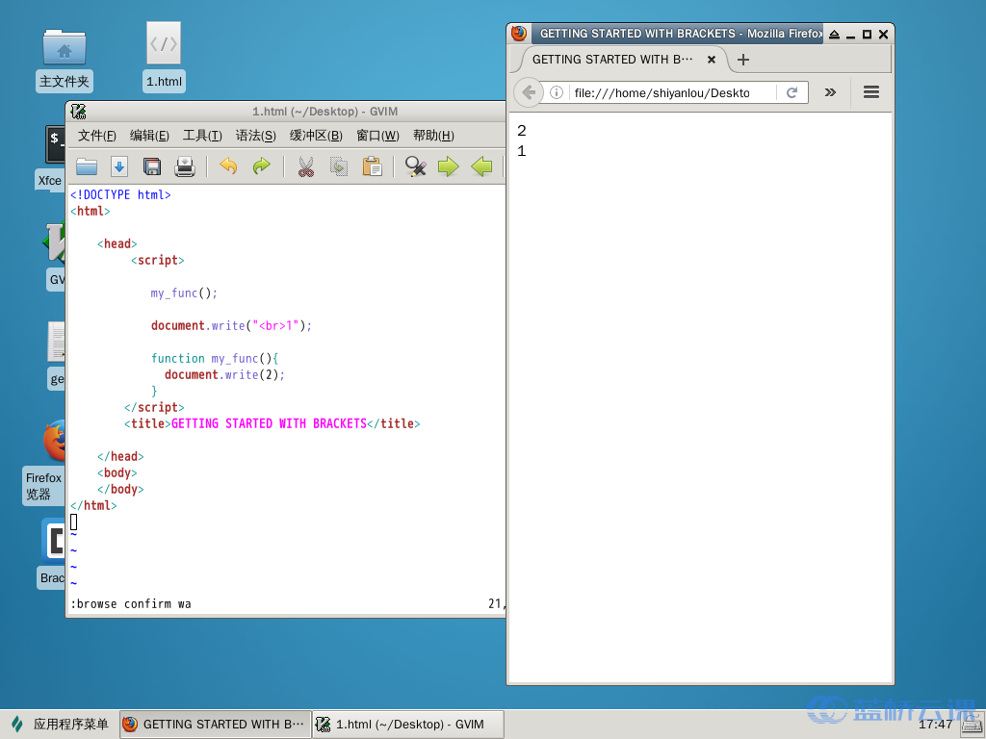Undo the last edit in GVIM
The width and height of the screenshot is (986, 739).
coord(228,166)
